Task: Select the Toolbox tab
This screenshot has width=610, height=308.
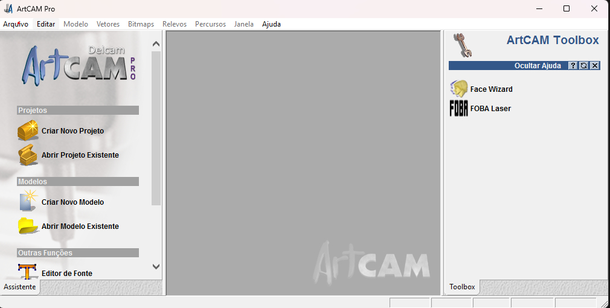Action: [x=462, y=287]
